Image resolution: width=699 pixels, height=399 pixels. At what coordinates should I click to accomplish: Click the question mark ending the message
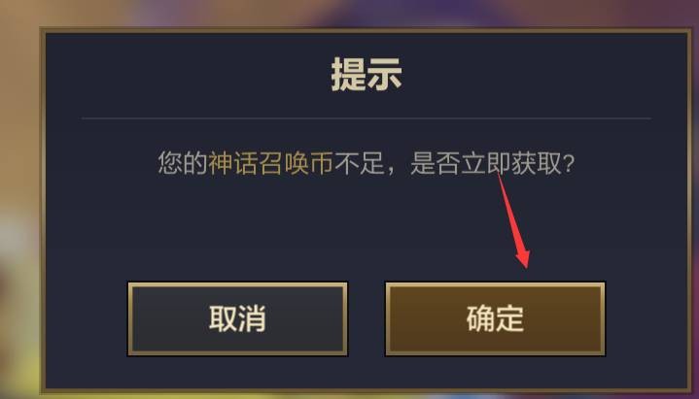[x=569, y=163]
